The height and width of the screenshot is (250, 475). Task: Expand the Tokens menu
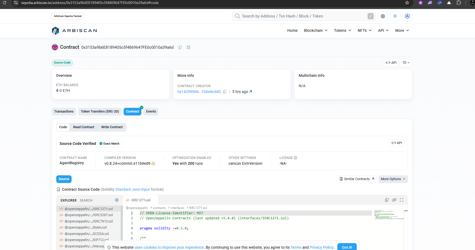(x=343, y=30)
